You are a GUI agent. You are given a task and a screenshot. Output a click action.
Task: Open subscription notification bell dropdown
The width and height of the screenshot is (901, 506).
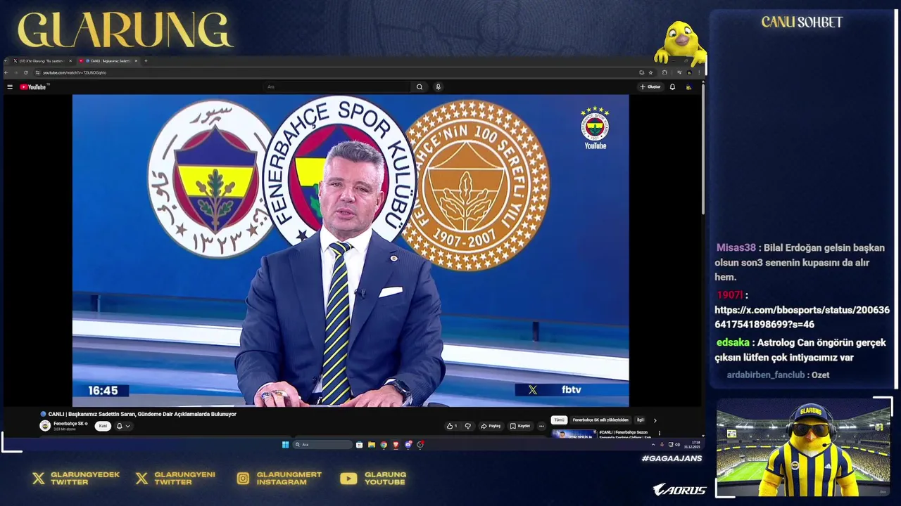123,426
